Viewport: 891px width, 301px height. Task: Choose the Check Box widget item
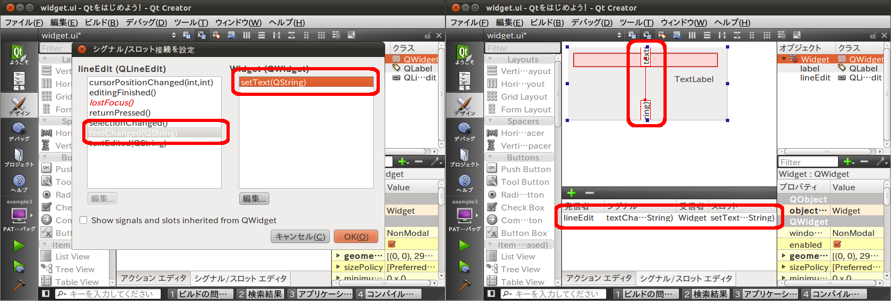[522, 208]
